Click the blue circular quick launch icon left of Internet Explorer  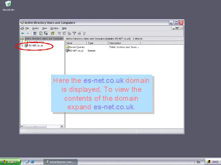27,162
